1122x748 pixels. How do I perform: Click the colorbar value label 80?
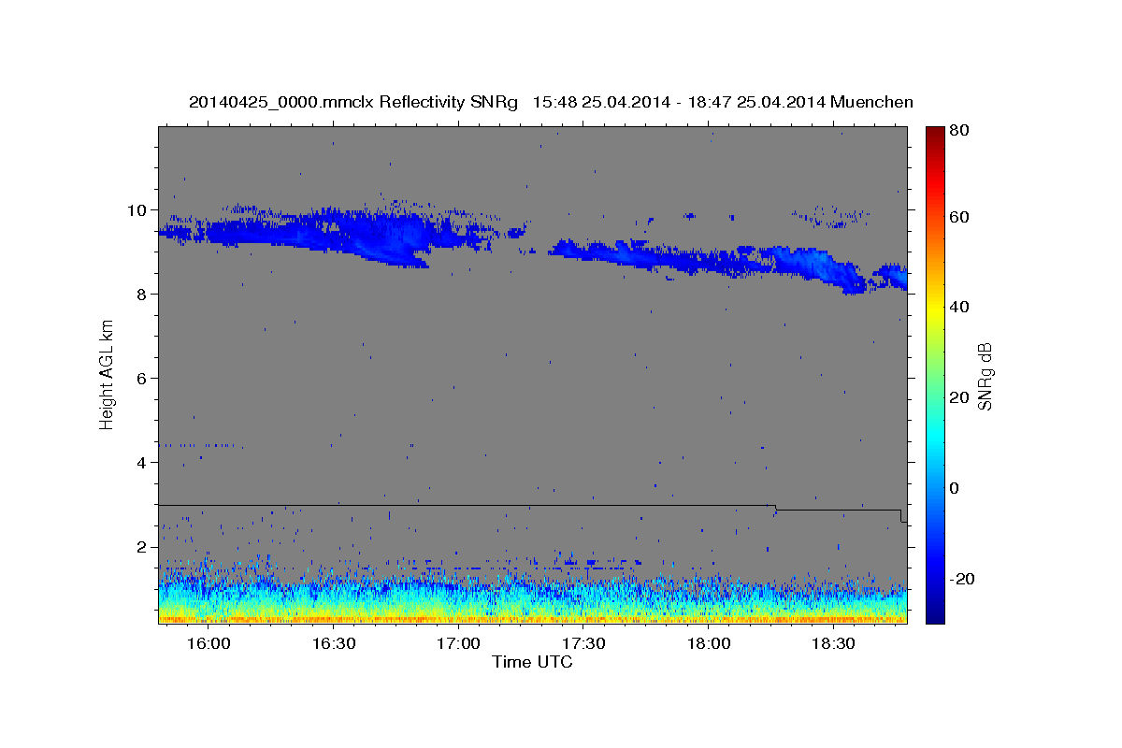point(959,130)
